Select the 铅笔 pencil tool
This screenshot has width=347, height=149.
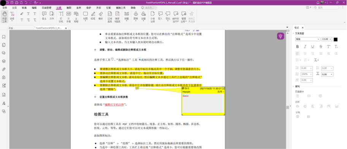click(x=93, y=16)
